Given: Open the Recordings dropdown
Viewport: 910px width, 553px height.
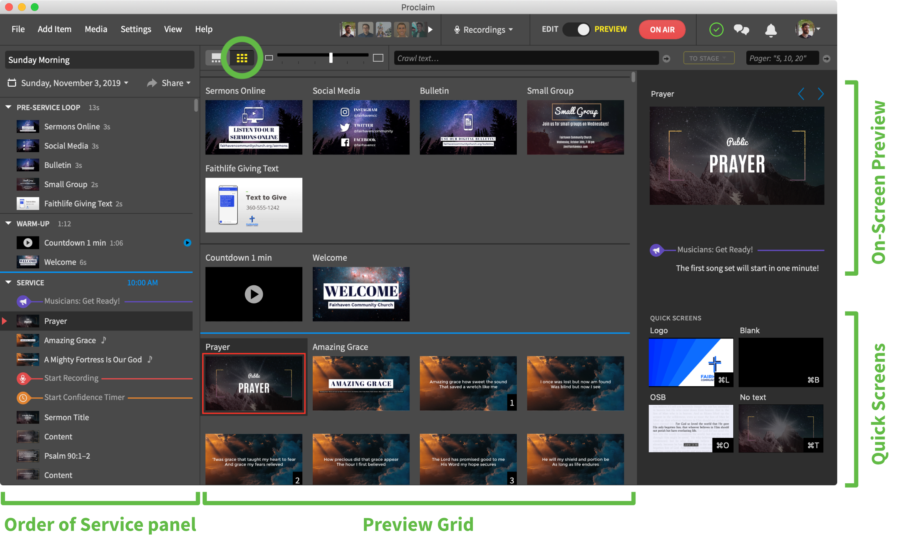Looking at the screenshot, I should point(484,30).
